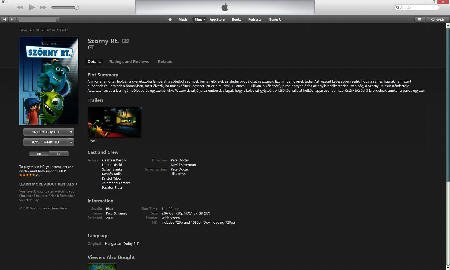
Task: Go back with the left arrow
Action: tap(5, 19)
